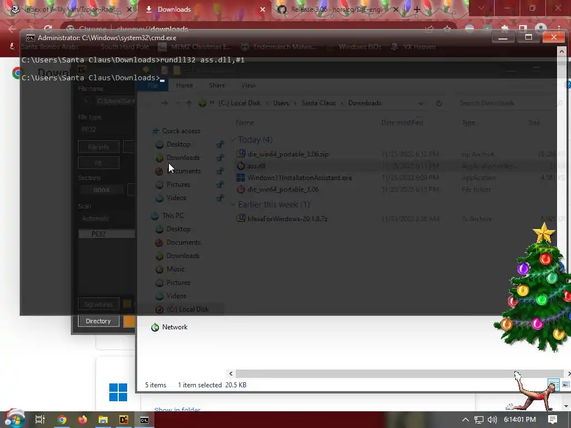Select the die_win64_portable_3.06 folder

point(283,189)
